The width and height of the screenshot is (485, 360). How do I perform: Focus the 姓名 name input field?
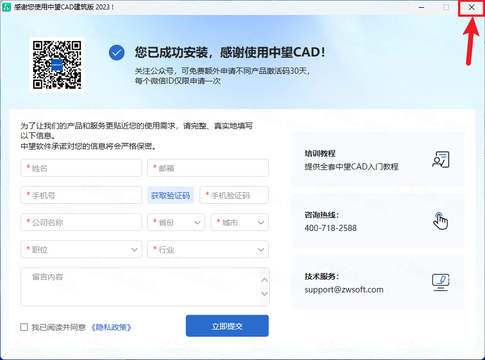tap(81, 168)
